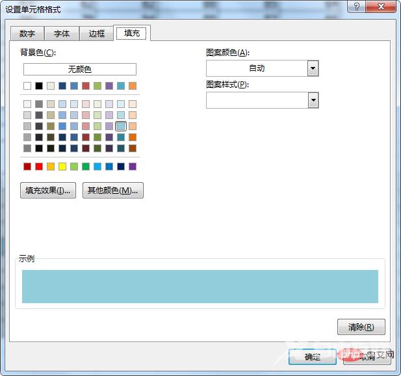The height and width of the screenshot is (376, 401).
Task: Pick the purple swatch in bottom standard row
Action: point(133,167)
